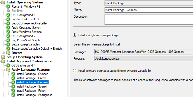Click the check icon beside Apply Operating System
This screenshot has width=193, height=97.
pos(8,28)
